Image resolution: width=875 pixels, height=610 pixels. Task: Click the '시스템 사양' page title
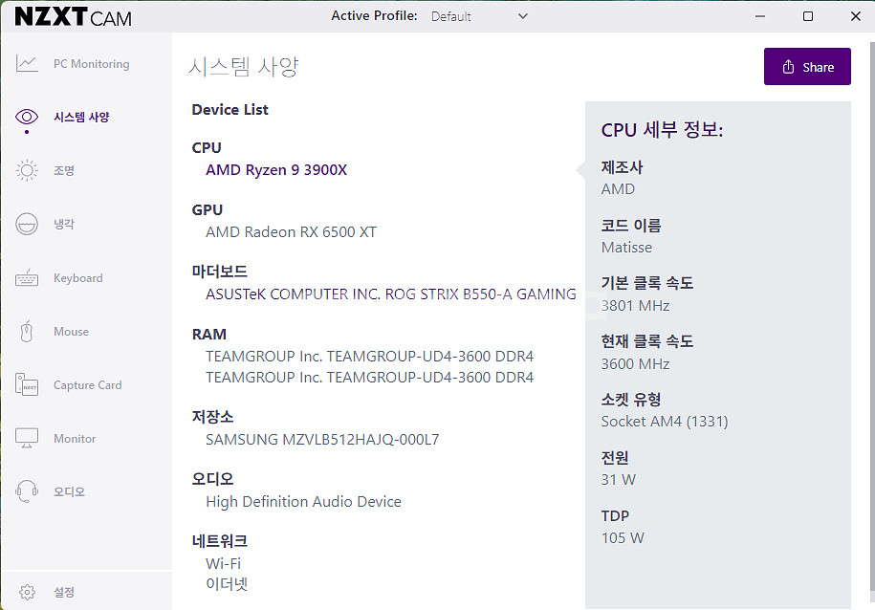pos(243,67)
